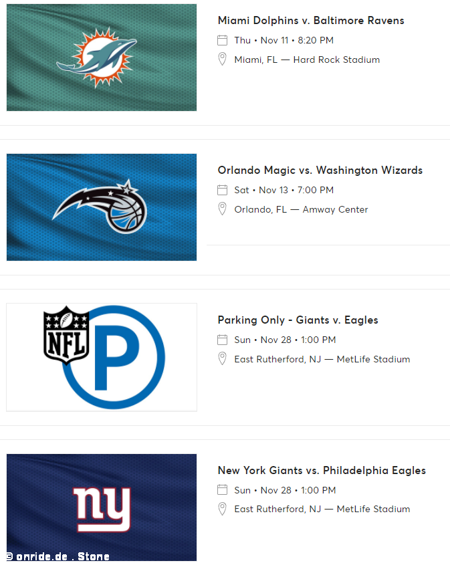Click calendar icon in Parking Only listing
Viewport: 450px width, 565px height.
(222, 340)
